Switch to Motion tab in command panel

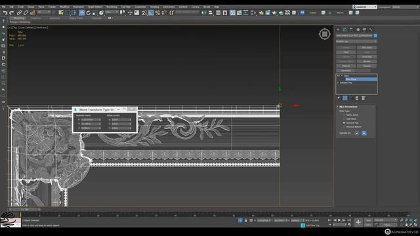(358, 29)
